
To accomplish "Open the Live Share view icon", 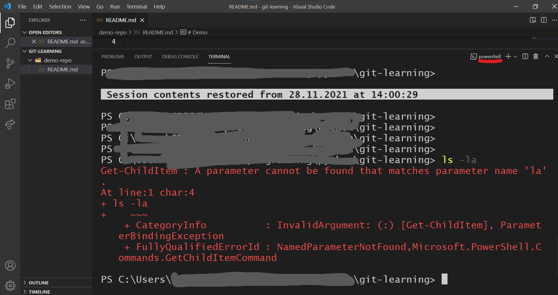I will pos(10,124).
